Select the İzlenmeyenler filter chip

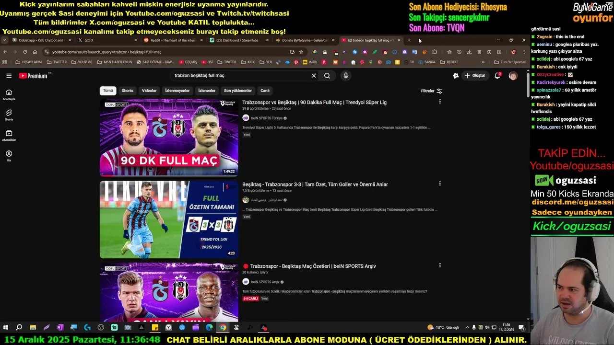pyautogui.click(x=177, y=91)
